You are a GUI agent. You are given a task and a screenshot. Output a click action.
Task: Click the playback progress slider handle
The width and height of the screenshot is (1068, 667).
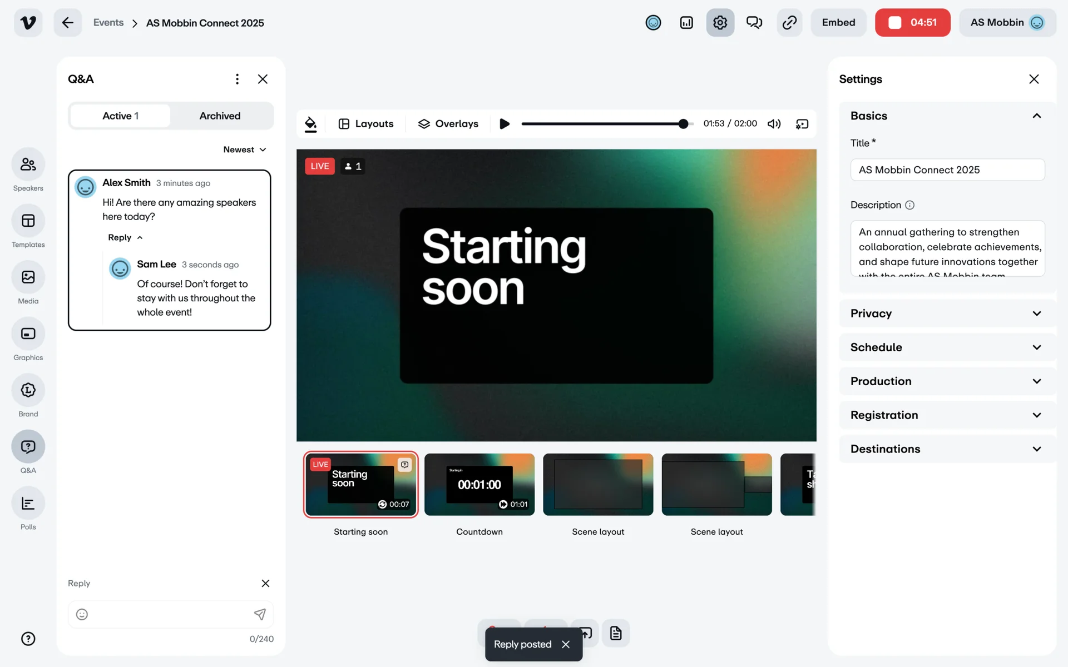683,124
